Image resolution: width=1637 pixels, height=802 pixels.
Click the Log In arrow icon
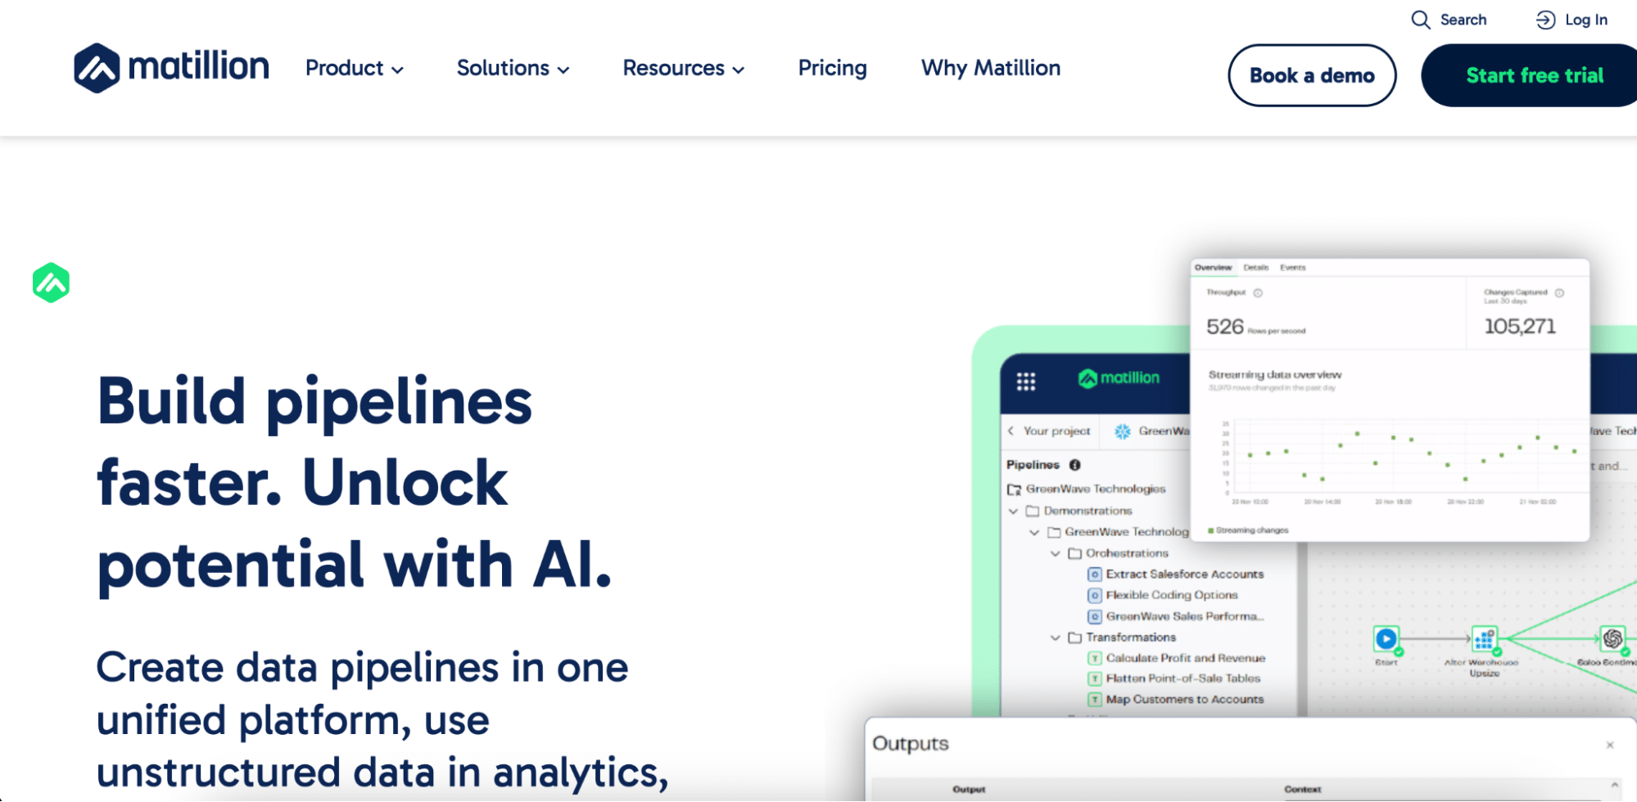click(x=1545, y=20)
